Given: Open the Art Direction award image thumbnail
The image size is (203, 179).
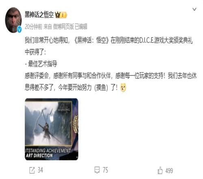Looking at the screenshot, I should coord(52,129).
